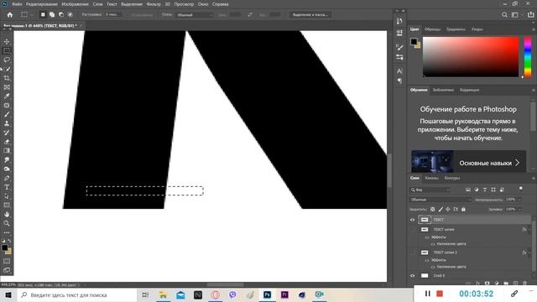
Task: Select the Zoom tool in toolbar
Action: tap(7, 223)
